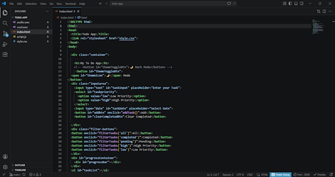Open the Help menu

[x=82, y=3]
